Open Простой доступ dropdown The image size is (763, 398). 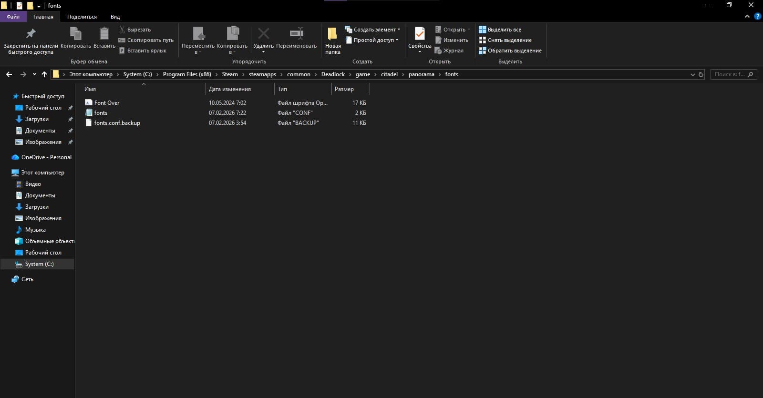pos(372,40)
